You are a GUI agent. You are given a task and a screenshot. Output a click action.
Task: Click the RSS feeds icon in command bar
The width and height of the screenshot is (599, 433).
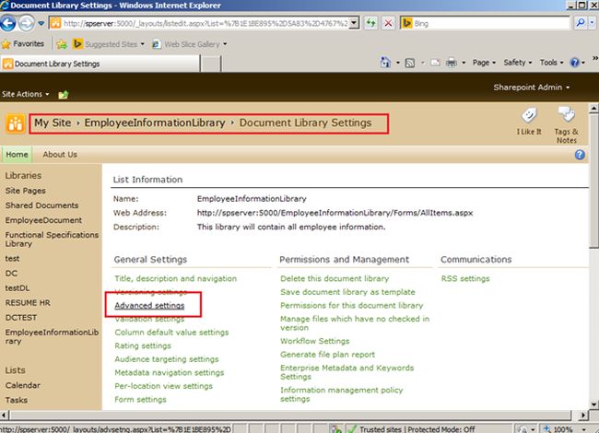409,63
